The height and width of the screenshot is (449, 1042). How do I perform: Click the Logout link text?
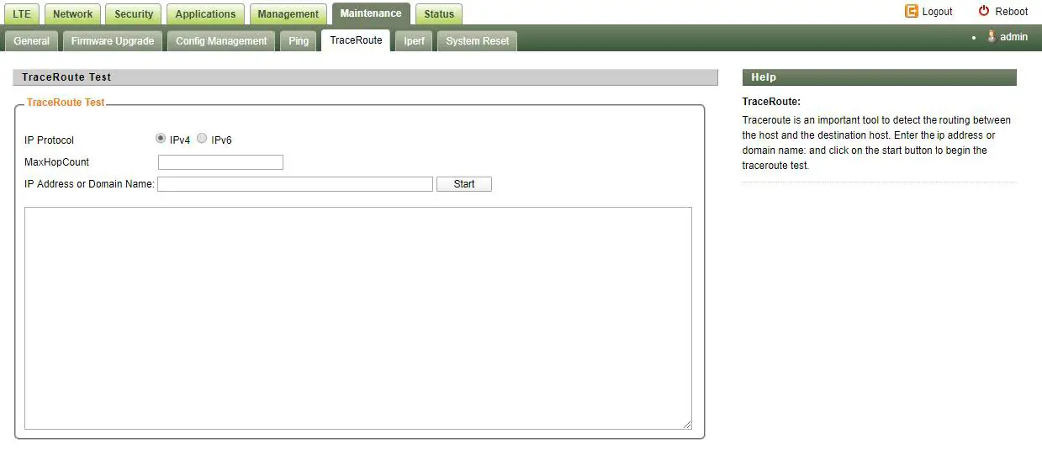click(x=937, y=12)
